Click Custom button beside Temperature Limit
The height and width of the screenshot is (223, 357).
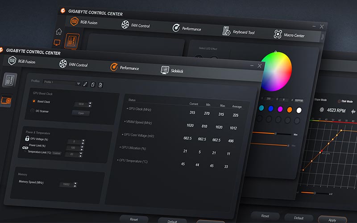click(x=57, y=153)
